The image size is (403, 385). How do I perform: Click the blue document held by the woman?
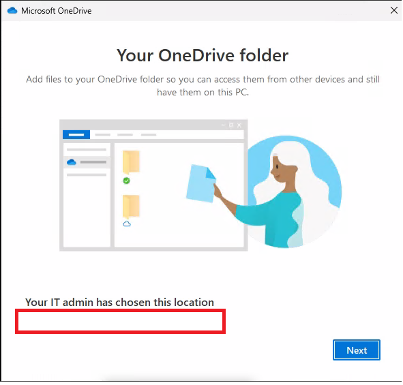(x=200, y=183)
